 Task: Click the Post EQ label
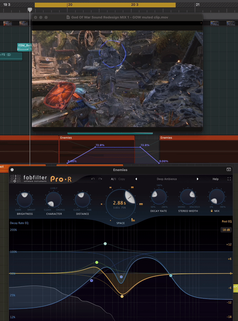point(227,221)
